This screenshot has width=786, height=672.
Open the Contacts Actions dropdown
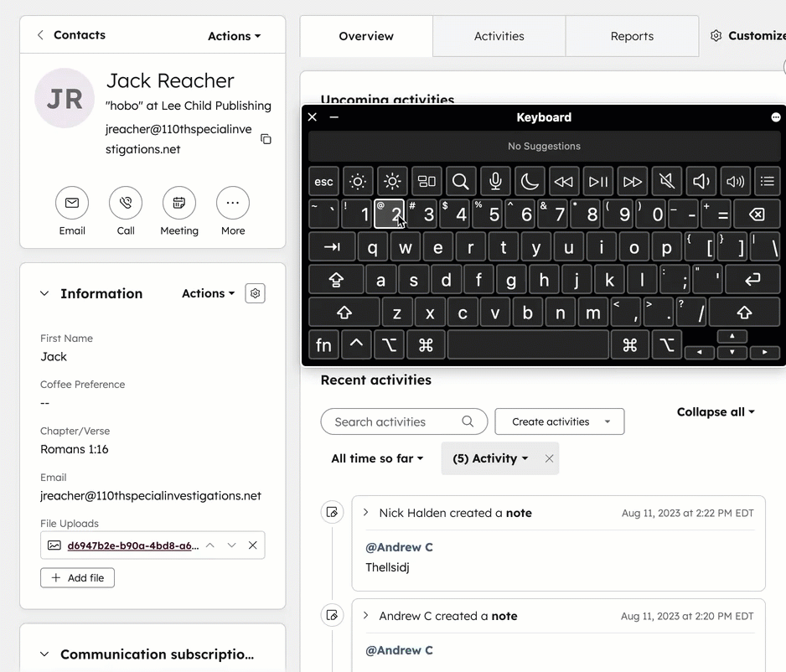point(234,36)
